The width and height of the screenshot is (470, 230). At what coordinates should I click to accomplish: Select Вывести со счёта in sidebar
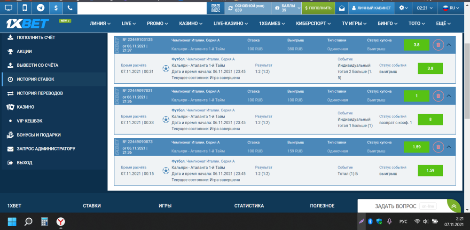pyautogui.click(x=54, y=65)
